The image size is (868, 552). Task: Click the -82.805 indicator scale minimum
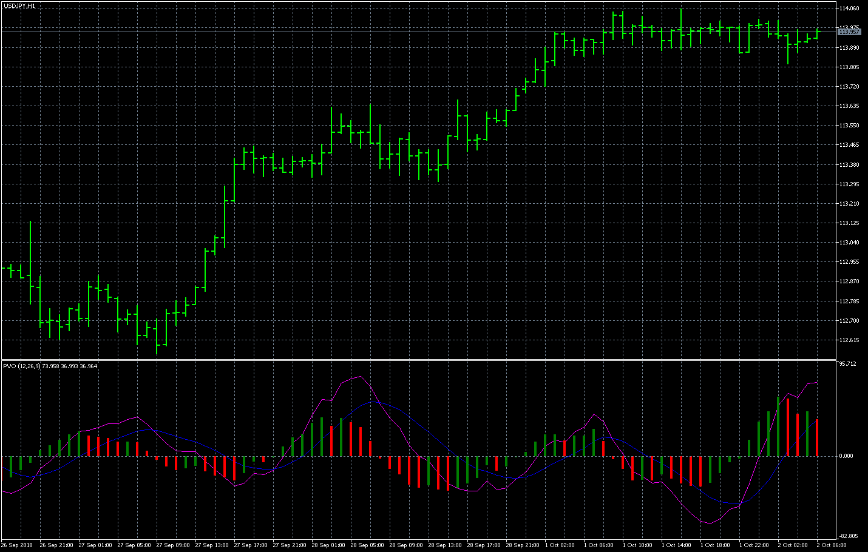point(847,536)
